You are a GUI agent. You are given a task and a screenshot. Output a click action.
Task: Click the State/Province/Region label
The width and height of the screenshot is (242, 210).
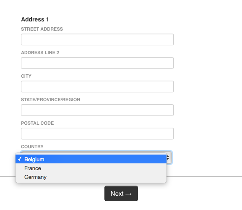coord(51,100)
